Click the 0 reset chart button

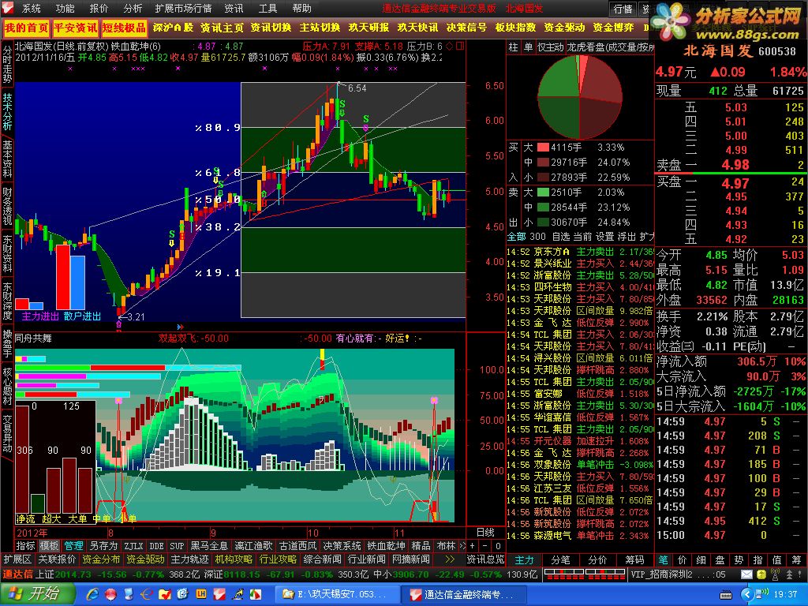point(498,546)
